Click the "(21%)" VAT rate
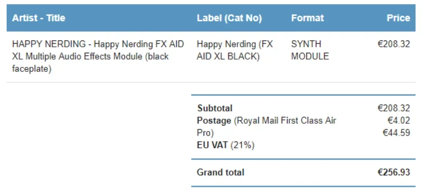 coord(242,146)
